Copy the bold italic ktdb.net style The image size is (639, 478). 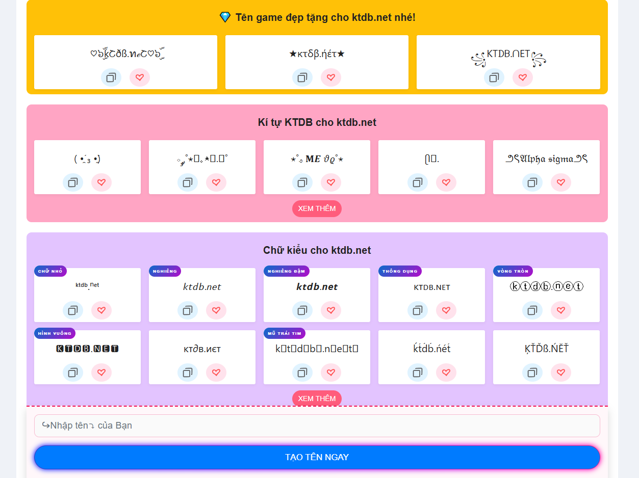click(302, 310)
